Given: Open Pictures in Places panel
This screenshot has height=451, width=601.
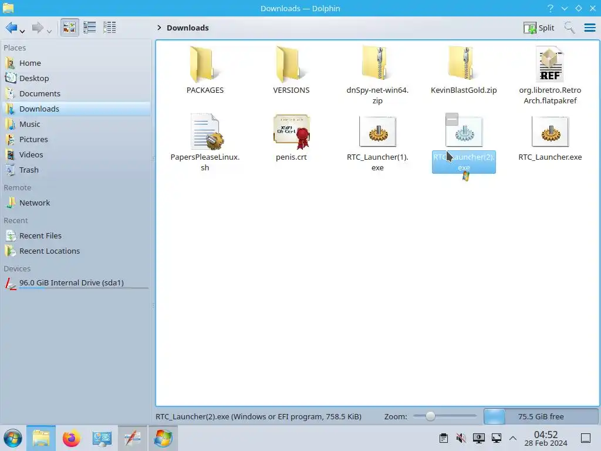Looking at the screenshot, I should pos(76,140).
